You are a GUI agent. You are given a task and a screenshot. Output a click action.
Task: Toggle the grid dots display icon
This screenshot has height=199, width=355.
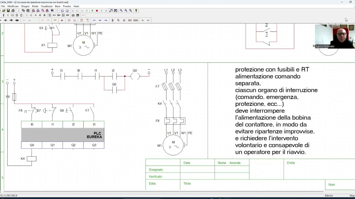tap(57, 11)
